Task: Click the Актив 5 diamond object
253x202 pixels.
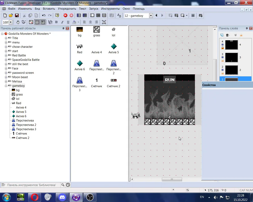Action: click(114, 49)
